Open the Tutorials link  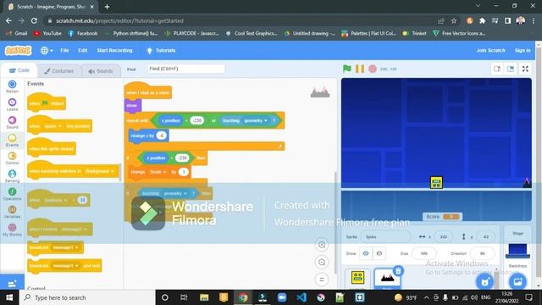tap(161, 51)
